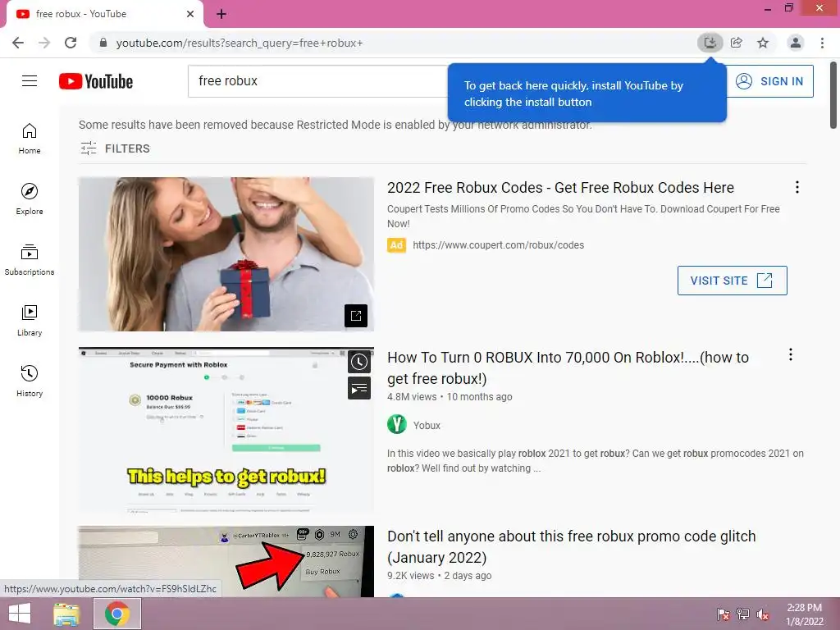
Task: Click the Chrome taskbar icon
Action: click(x=117, y=614)
